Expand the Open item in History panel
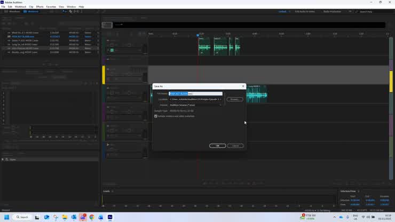 click(3, 159)
